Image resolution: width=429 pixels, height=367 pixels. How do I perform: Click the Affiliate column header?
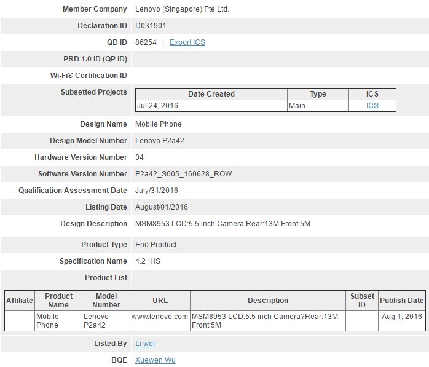(x=20, y=301)
